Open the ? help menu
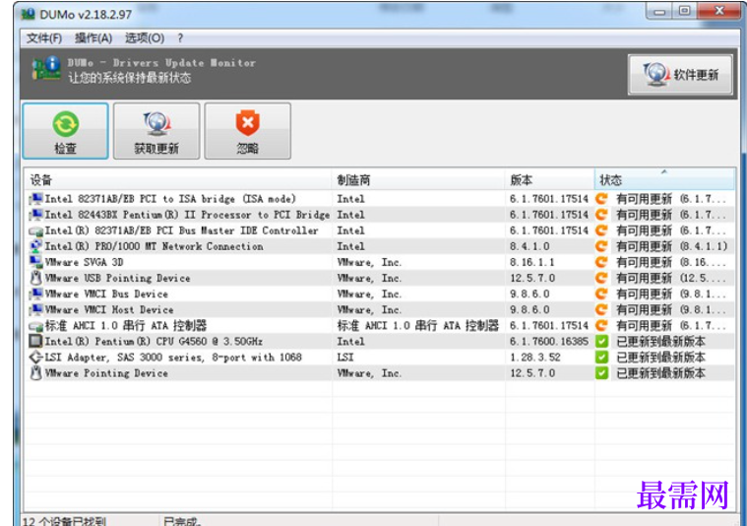The image size is (747, 526). click(x=180, y=38)
